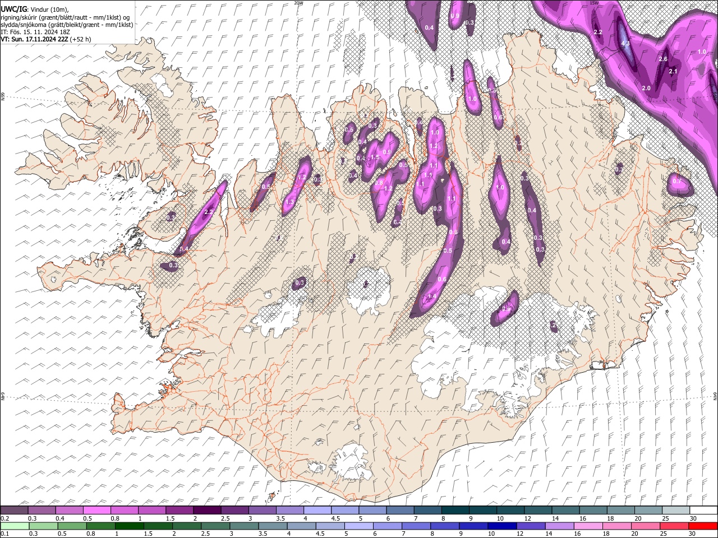Click the '4.3' precipitation value offshore northeast

click(x=626, y=43)
